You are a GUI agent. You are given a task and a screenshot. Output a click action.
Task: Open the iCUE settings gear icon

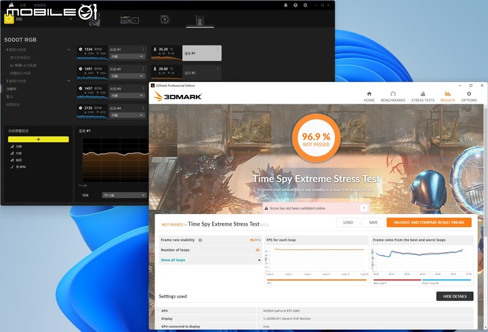(x=305, y=5)
